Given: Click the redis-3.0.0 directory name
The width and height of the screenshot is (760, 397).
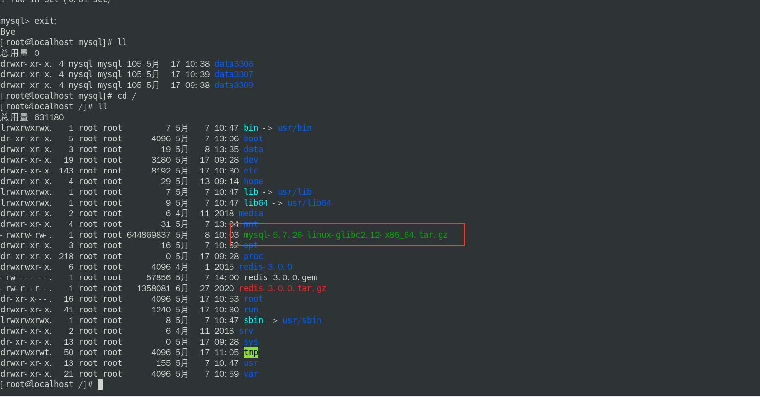Looking at the screenshot, I should click(x=265, y=267).
